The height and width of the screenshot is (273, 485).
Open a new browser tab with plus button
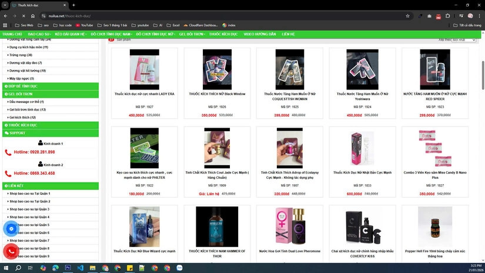click(73, 5)
